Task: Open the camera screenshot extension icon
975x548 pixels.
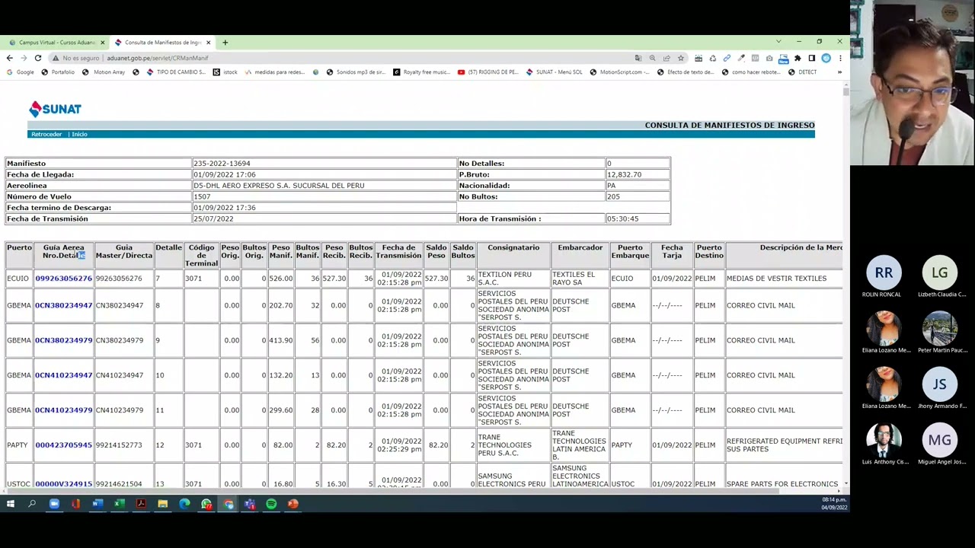Action: pos(769,58)
